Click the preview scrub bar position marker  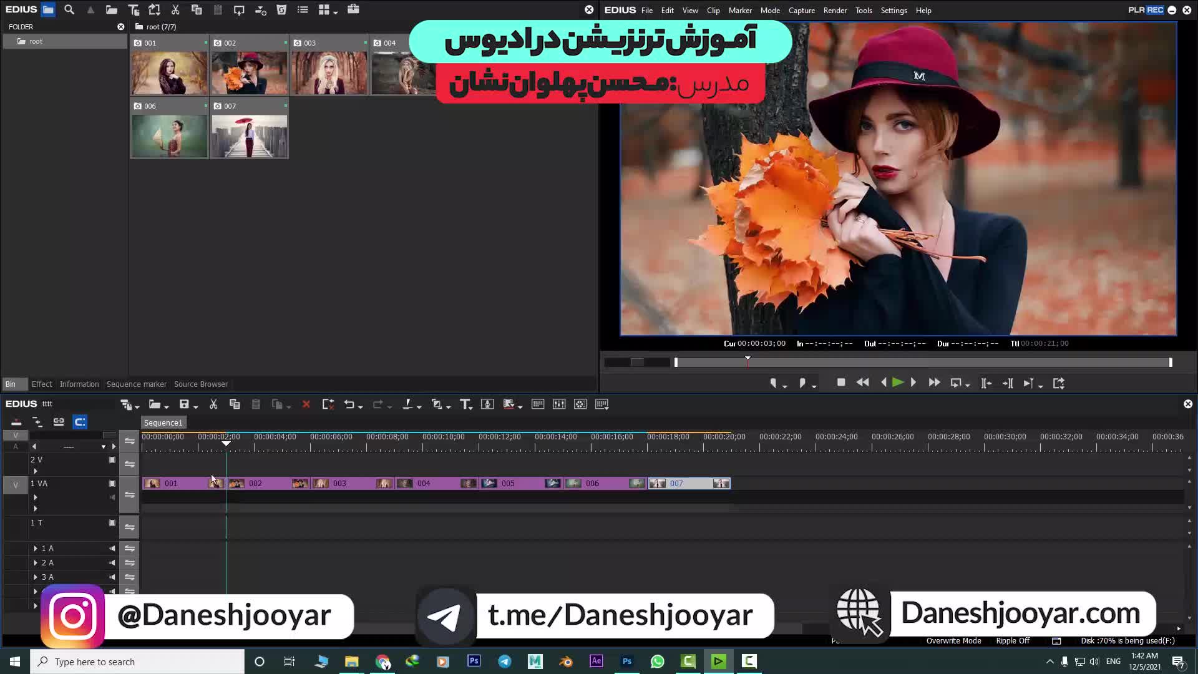[x=748, y=360]
